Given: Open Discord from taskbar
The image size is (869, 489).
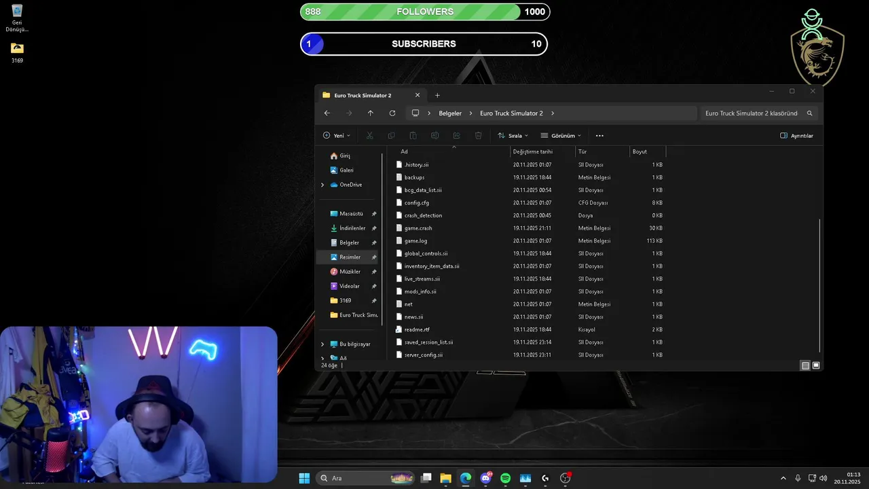Looking at the screenshot, I should click(485, 478).
